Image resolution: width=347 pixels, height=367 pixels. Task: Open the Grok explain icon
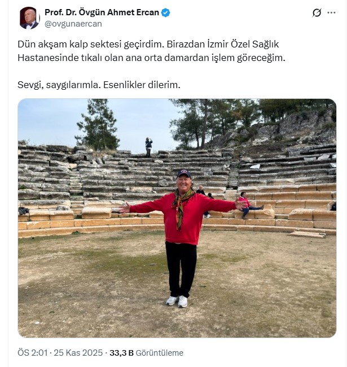pos(317,13)
